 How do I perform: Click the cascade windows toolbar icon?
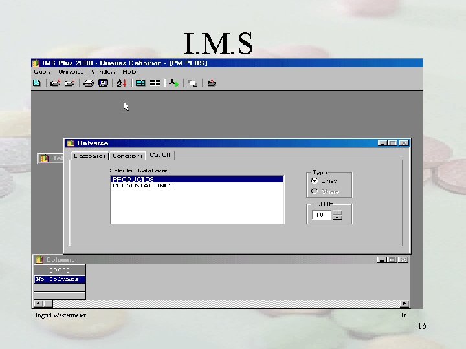tap(193, 83)
